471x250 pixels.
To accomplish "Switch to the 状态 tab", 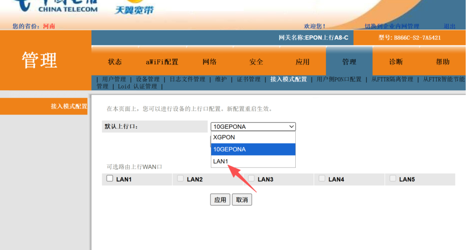I will tap(115, 62).
